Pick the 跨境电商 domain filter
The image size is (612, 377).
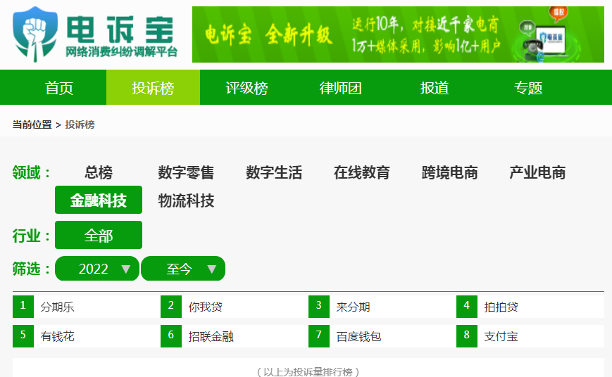pos(449,172)
